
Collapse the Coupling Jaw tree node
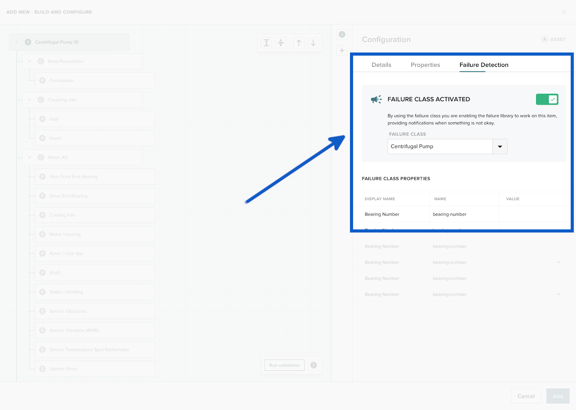(29, 99)
